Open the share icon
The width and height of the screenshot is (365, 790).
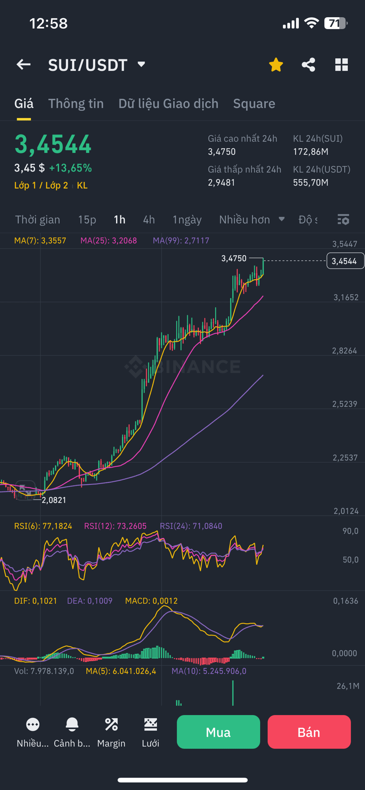309,65
